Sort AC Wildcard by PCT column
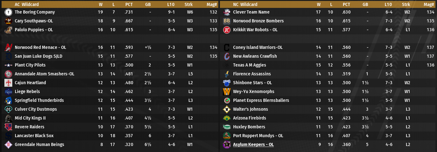437x152 pixels. (129, 4)
